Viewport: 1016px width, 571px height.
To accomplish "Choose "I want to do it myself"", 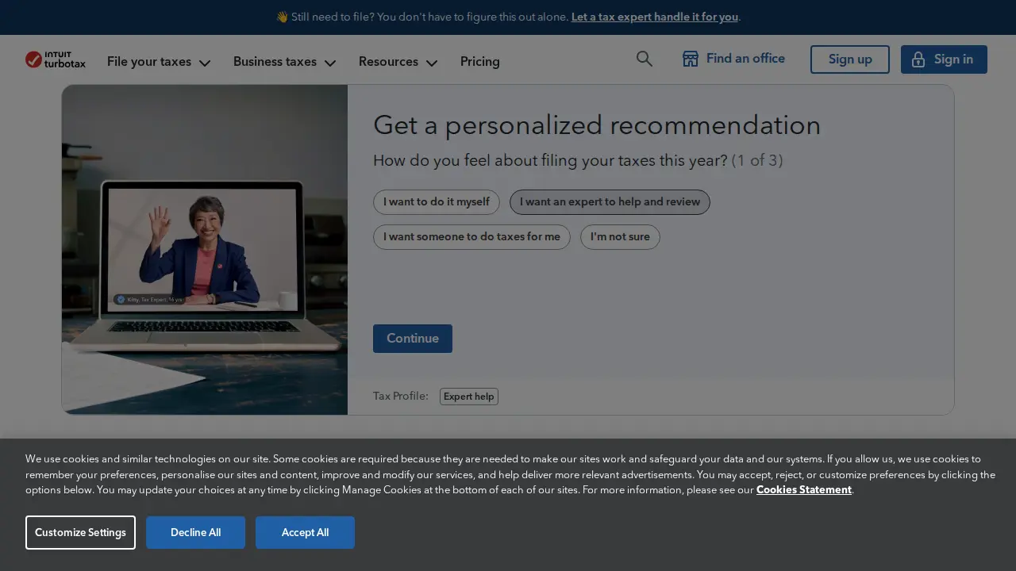I will [x=437, y=202].
